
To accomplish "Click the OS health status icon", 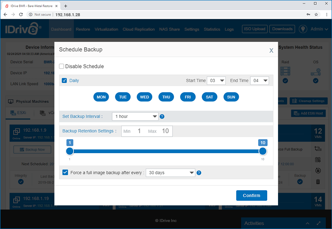I will point(316,72).
